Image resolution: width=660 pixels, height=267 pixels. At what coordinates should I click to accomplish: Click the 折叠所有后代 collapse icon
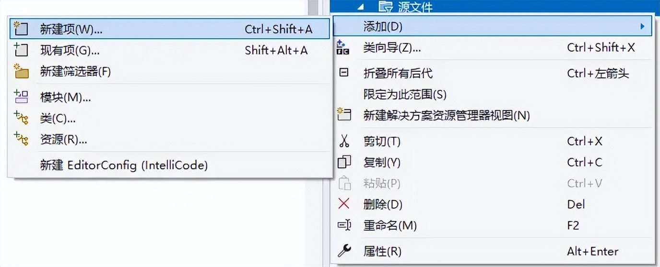(x=344, y=73)
